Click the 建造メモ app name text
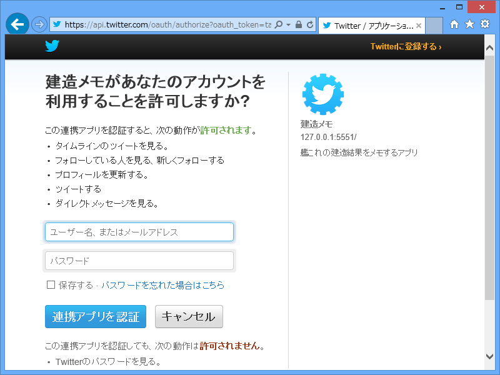Image resolution: width=500 pixels, height=375 pixels. point(316,124)
